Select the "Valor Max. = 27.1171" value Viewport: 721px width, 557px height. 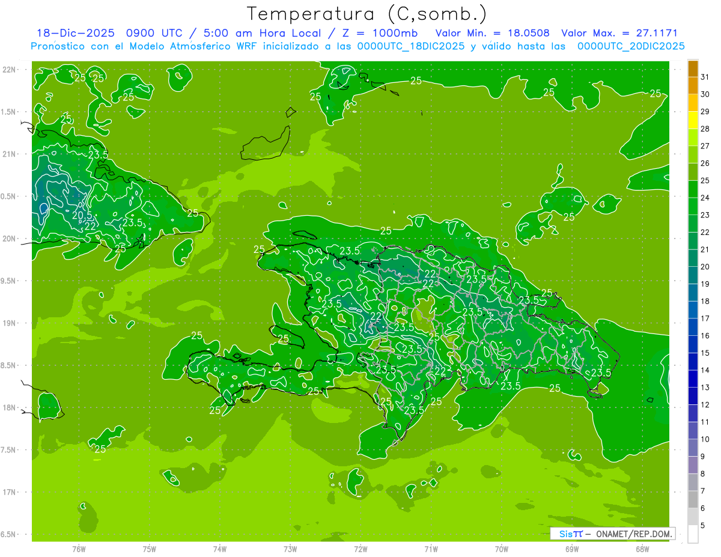tap(619, 34)
